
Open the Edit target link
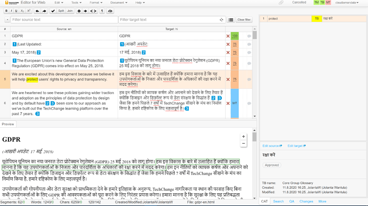pos(297,146)
